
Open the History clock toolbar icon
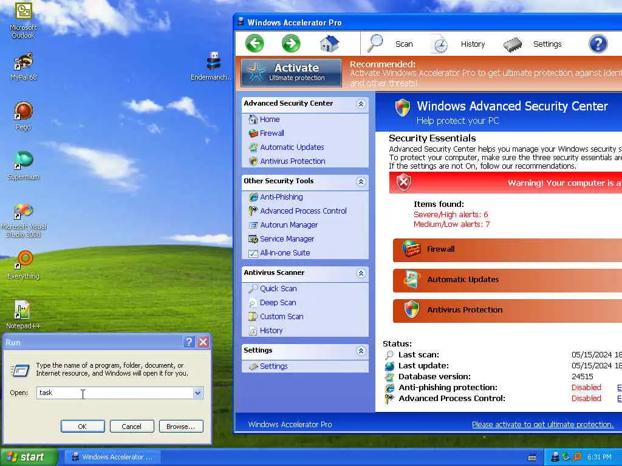click(440, 44)
